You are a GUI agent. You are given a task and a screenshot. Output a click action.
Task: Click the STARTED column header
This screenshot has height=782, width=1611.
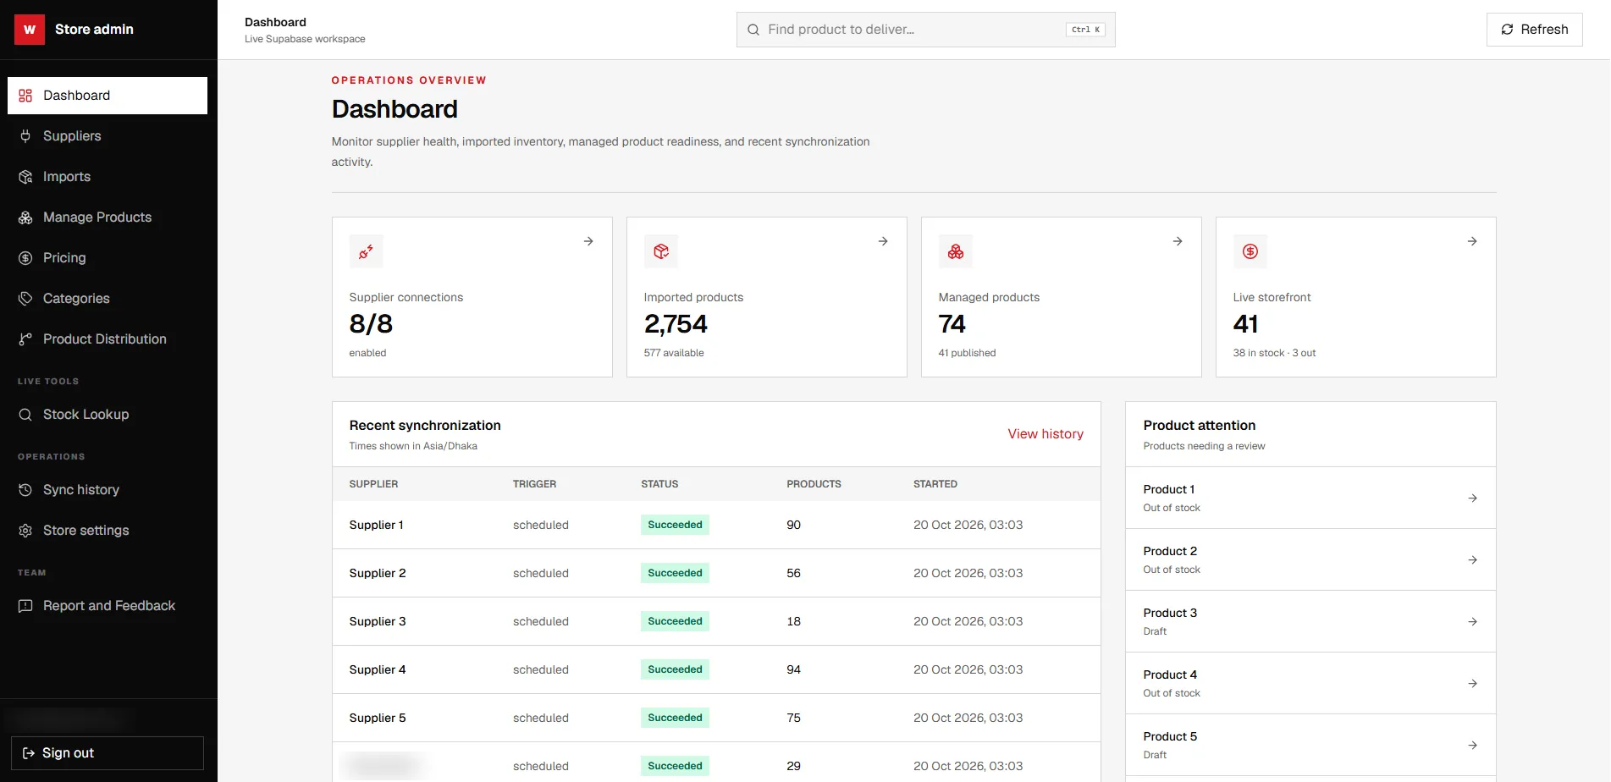click(935, 484)
